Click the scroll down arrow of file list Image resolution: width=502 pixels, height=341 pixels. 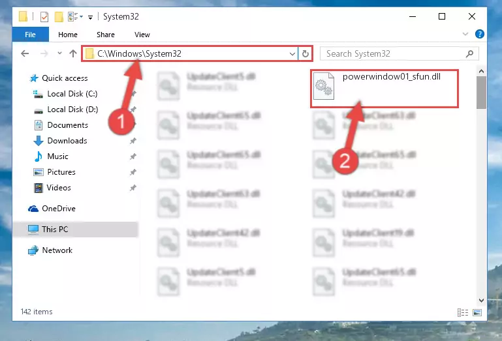click(481, 300)
